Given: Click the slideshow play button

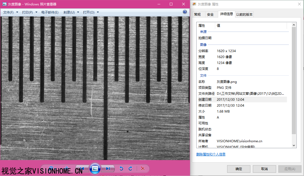Looking at the screenshot, I should 95,168.
